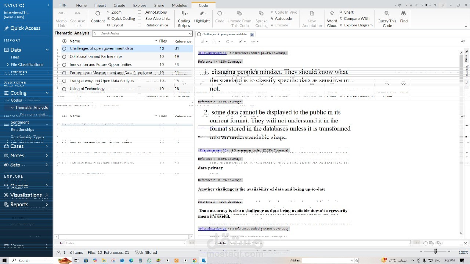
Task: Sort by the Files column header
Action: (163, 41)
